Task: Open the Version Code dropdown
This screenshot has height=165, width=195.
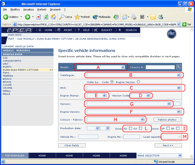Action: tap(141, 96)
